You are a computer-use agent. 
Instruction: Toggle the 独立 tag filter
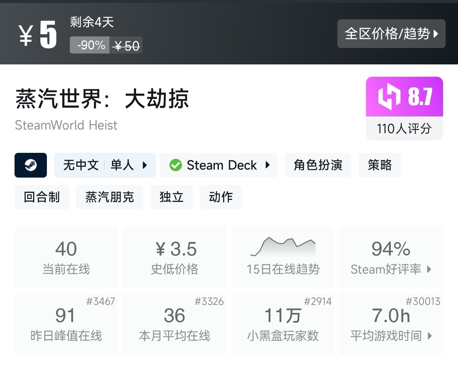[171, 197]
